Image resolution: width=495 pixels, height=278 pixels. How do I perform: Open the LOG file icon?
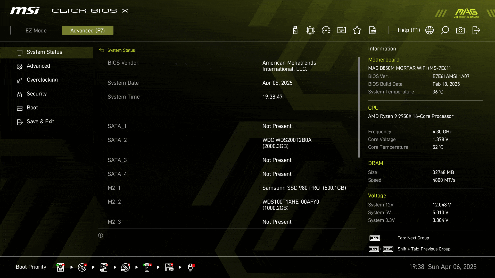click(x=373, y=30)
